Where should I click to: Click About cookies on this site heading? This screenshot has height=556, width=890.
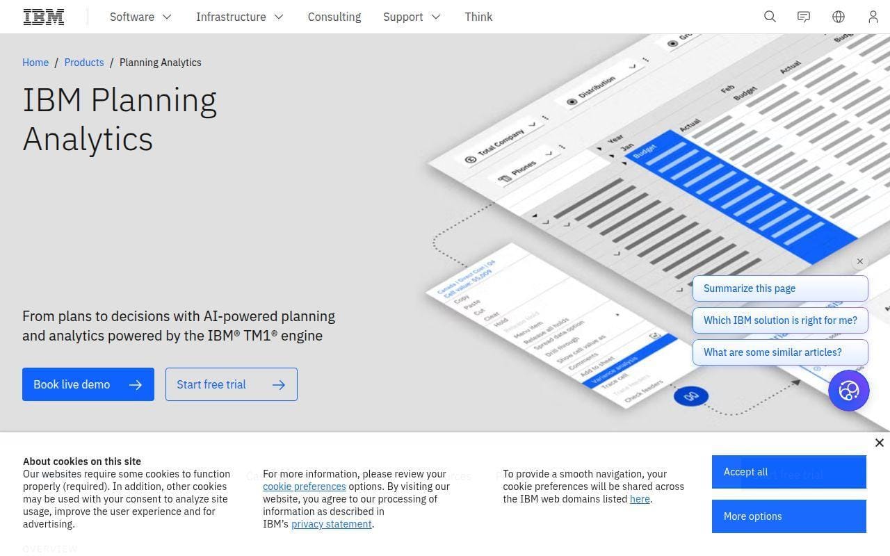tap(82, 461)
